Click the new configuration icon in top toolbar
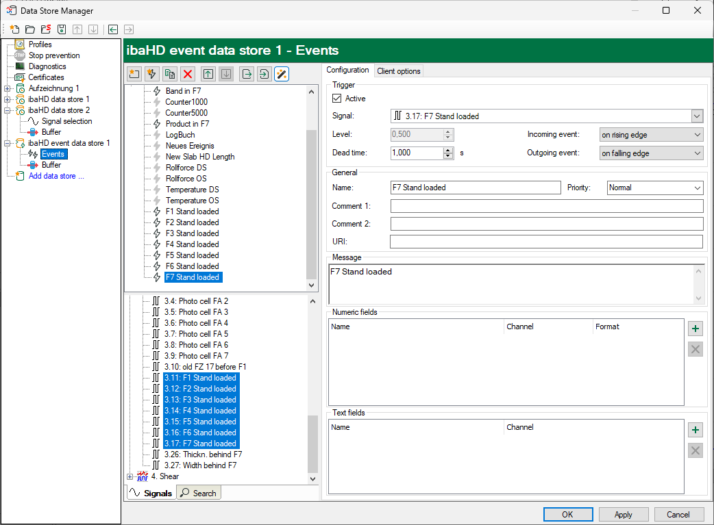The width and height of the screenshot is (714, 525). coord(14,29)
